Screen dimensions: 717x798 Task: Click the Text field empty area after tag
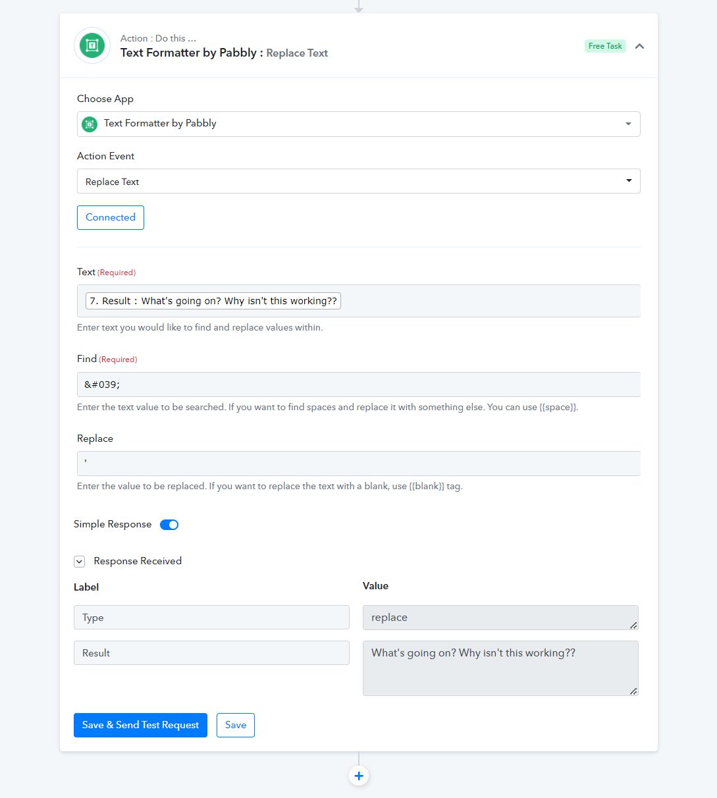point(490,301)
